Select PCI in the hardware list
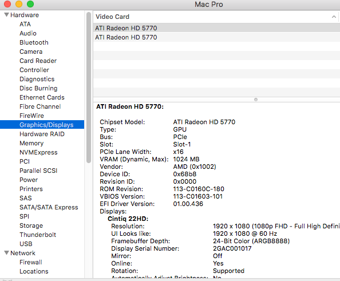Image resolution: width=340 pixels, height=281 pixels. tap(25, 161)
